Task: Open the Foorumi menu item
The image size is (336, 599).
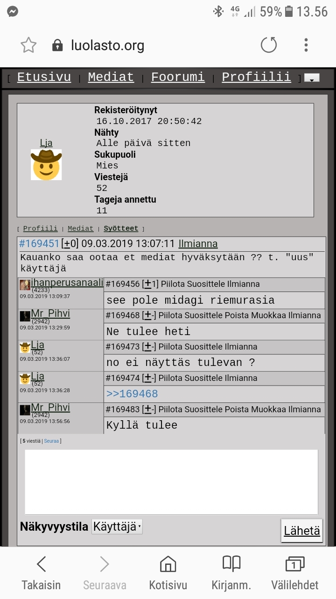Action: click(x=178, y=77)
